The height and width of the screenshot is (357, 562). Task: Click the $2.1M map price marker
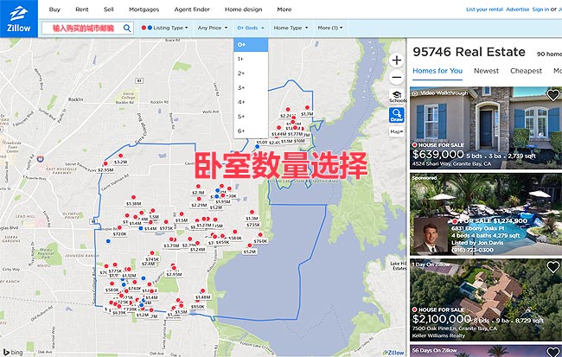pos(198,193)
